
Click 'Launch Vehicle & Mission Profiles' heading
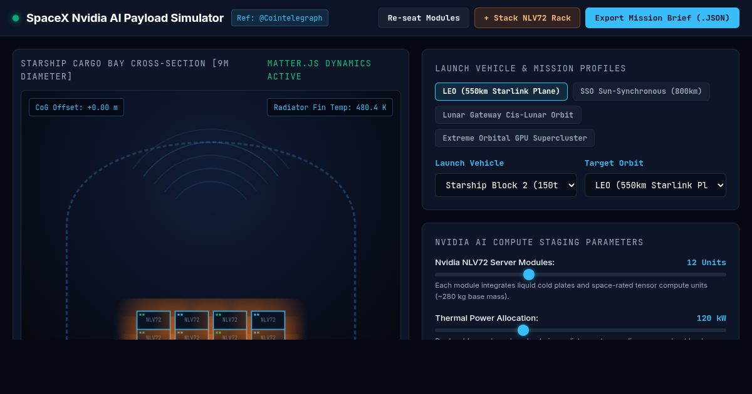531,69
